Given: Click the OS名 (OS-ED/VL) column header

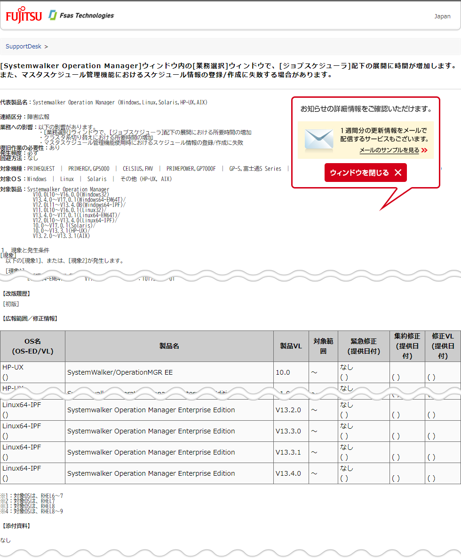Looking at the screenshot, I should pyautogui.click(x=33, y=346).
